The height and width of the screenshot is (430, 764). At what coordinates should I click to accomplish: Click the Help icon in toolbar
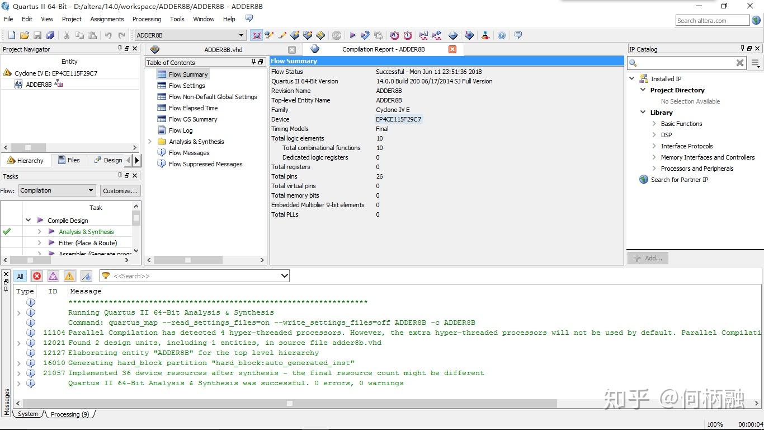pos(502,35)
